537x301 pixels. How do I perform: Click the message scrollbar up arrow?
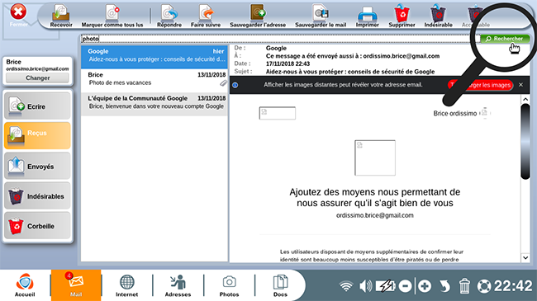tap(525, 100)
